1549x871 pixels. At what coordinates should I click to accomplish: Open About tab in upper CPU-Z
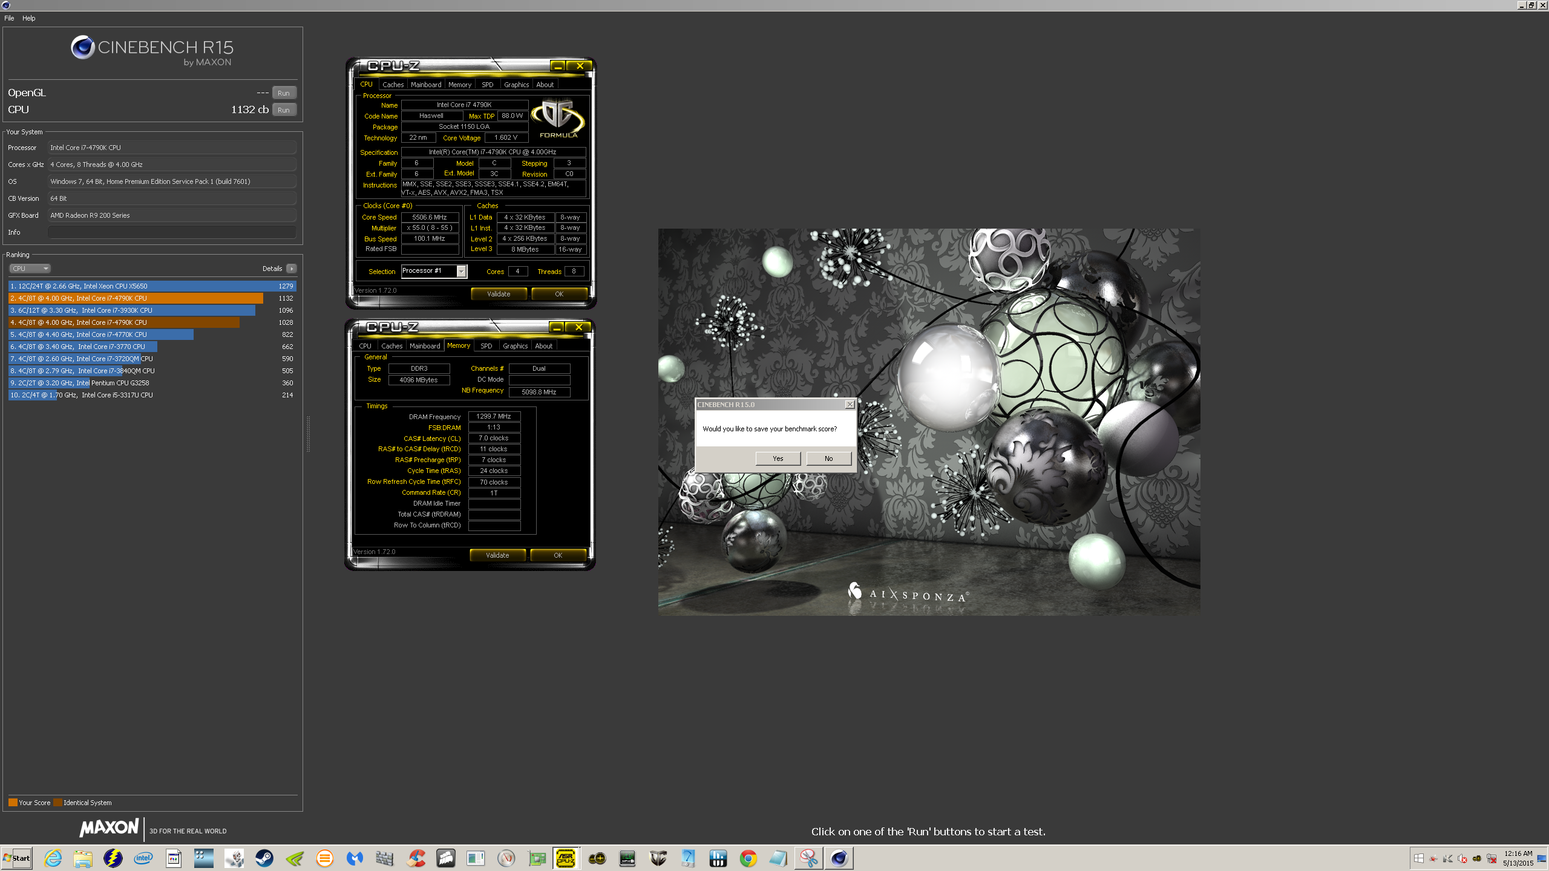click(545, 85)
